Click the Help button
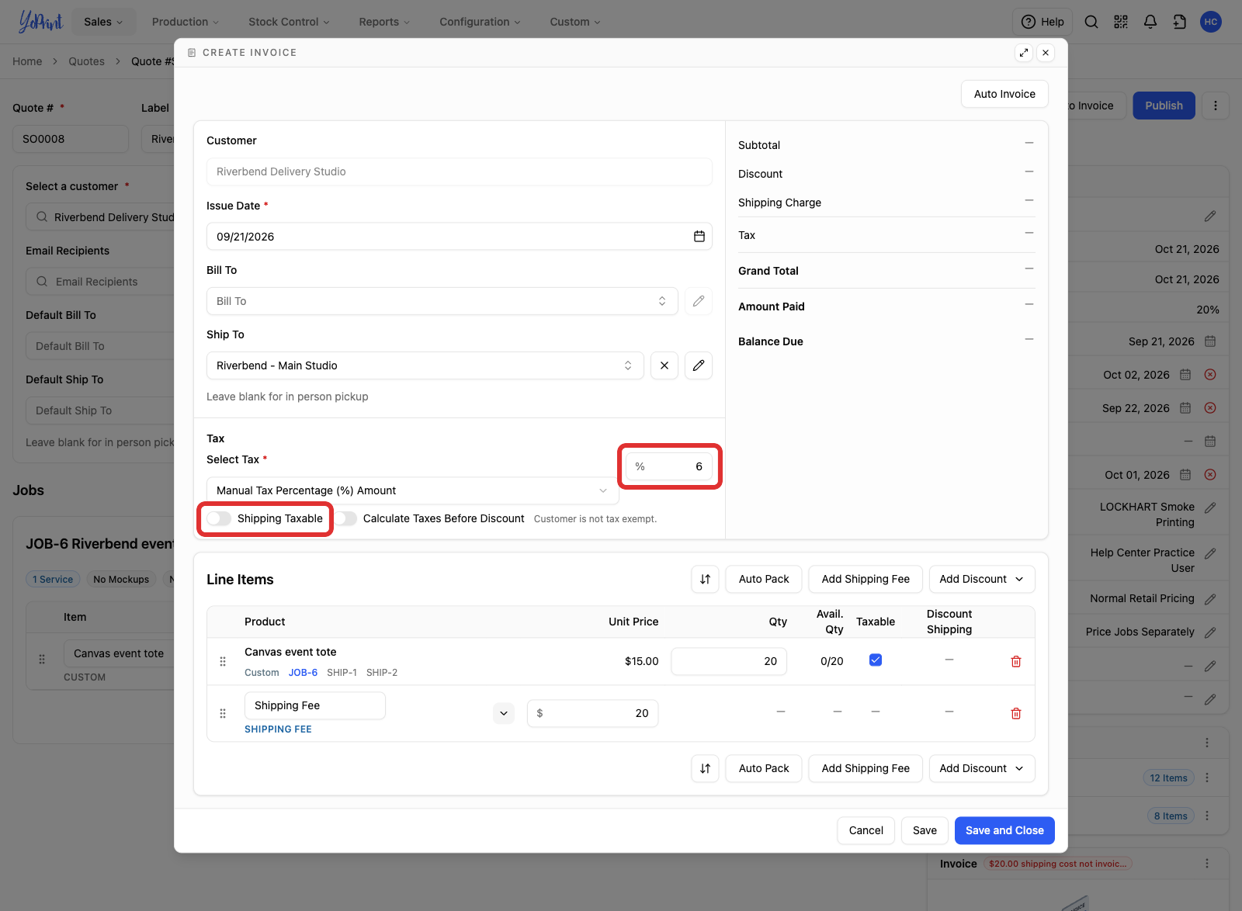This screenshot has height=911, width=1242. (x=1042, y=22)
